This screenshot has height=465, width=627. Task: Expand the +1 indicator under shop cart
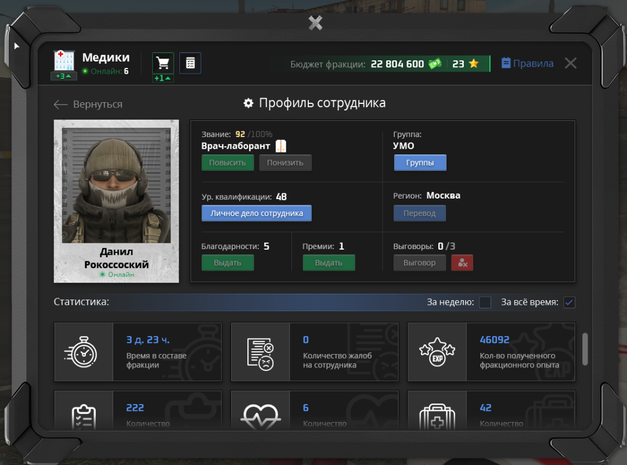(163, 78)
